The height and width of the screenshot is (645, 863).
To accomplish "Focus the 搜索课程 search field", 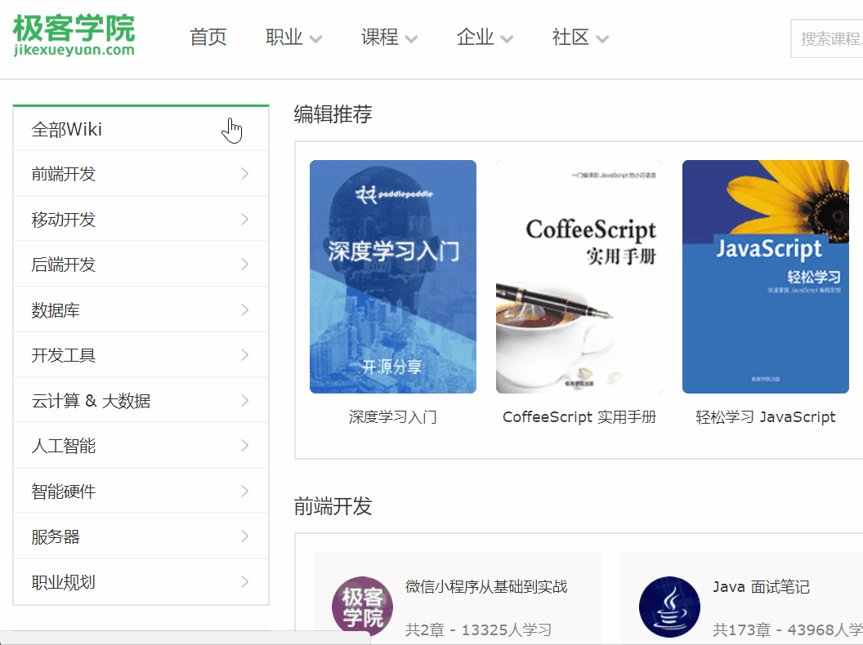I will 827,38.
